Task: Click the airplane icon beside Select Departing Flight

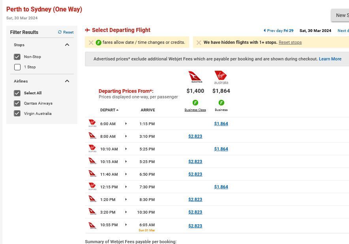Action: click(x=87, y=30)
